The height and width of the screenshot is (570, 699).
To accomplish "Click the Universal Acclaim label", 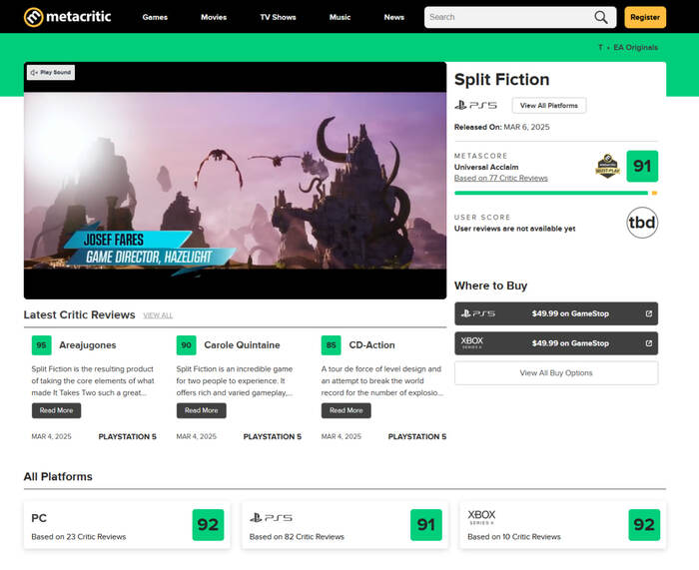I will coord(486,167).
